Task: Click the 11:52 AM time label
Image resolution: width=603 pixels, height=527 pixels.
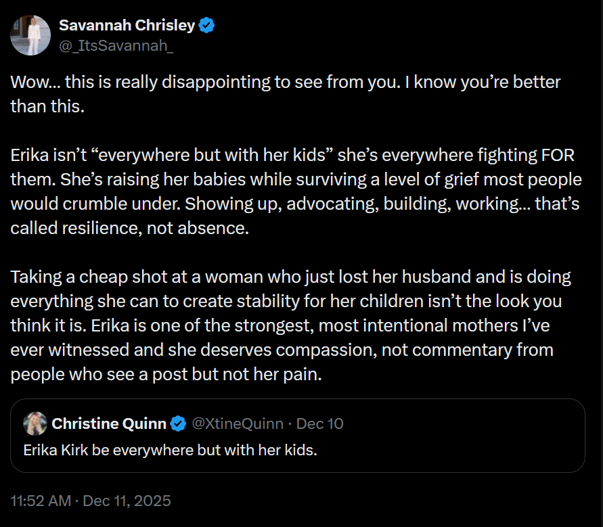Action: point(37,501)
